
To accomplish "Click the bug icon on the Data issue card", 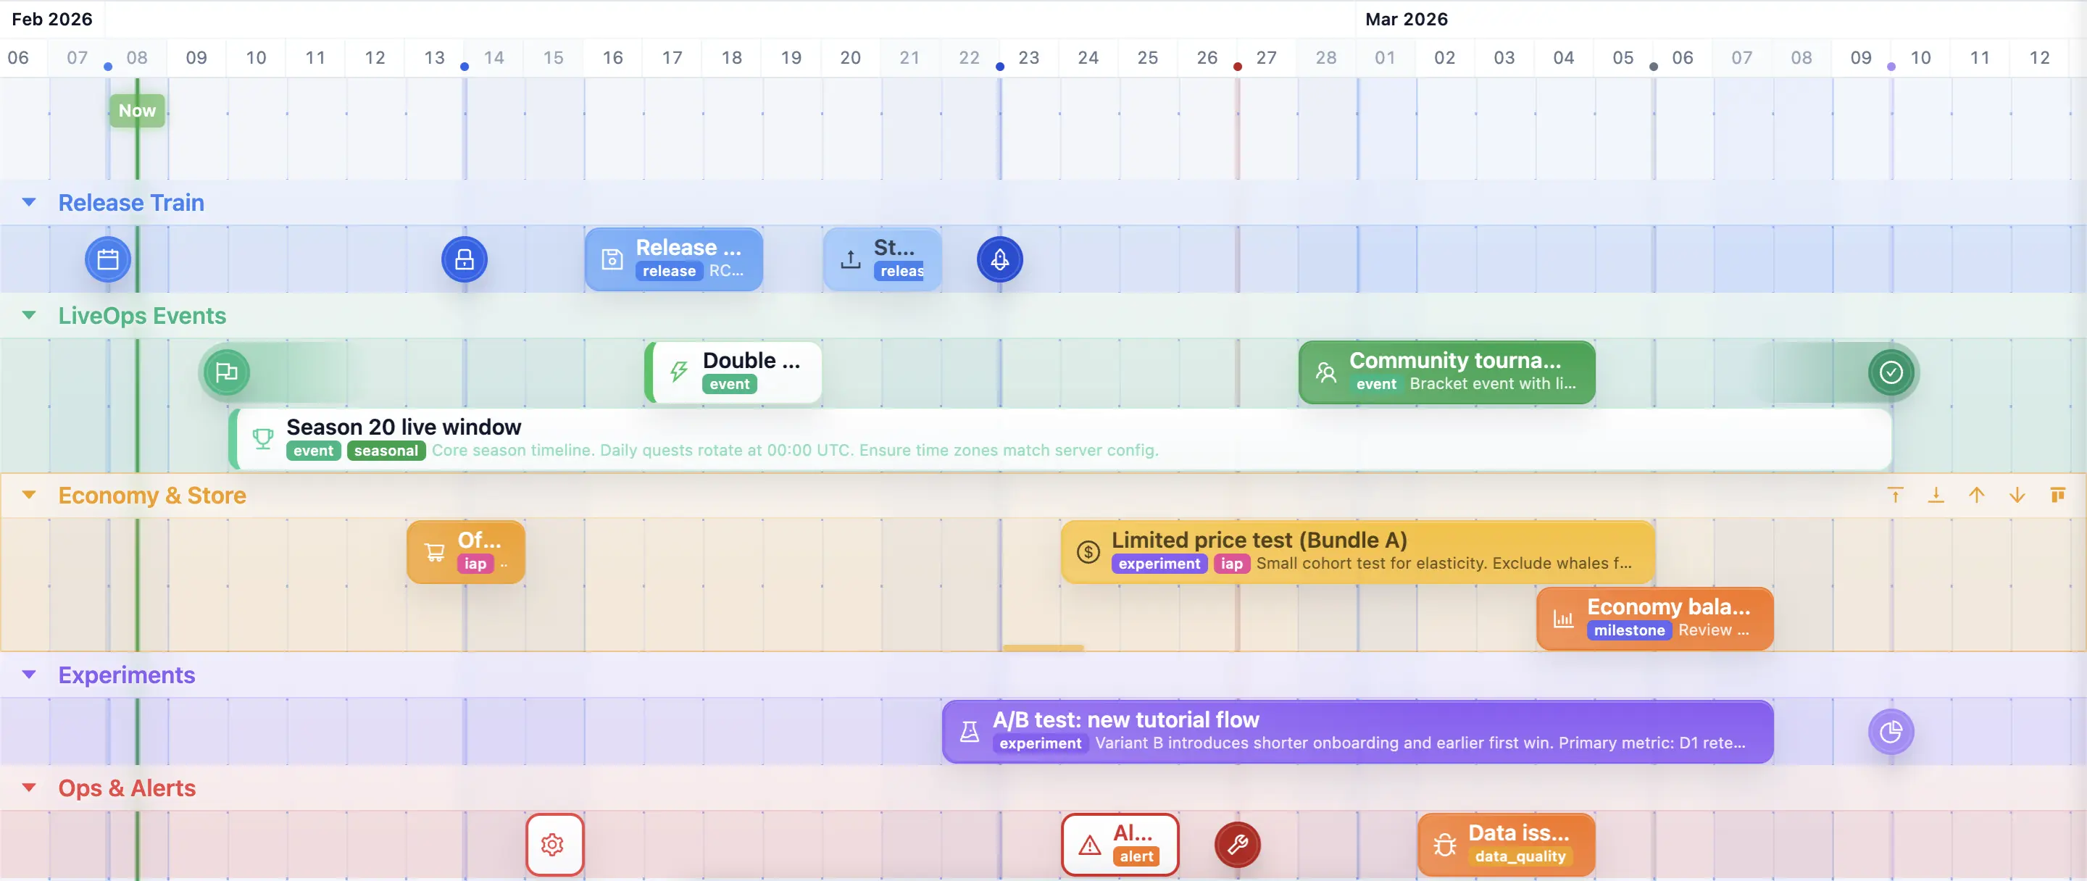I will (x=1446, y=844).
